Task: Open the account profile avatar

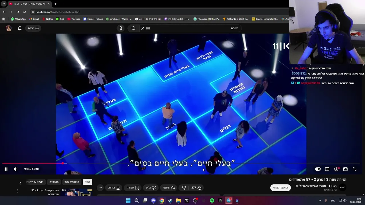Action: [9, 28]
